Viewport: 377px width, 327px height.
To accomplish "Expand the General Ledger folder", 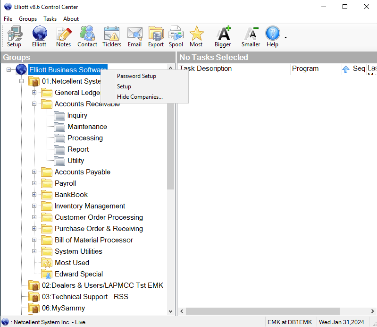I will (34, 93).
